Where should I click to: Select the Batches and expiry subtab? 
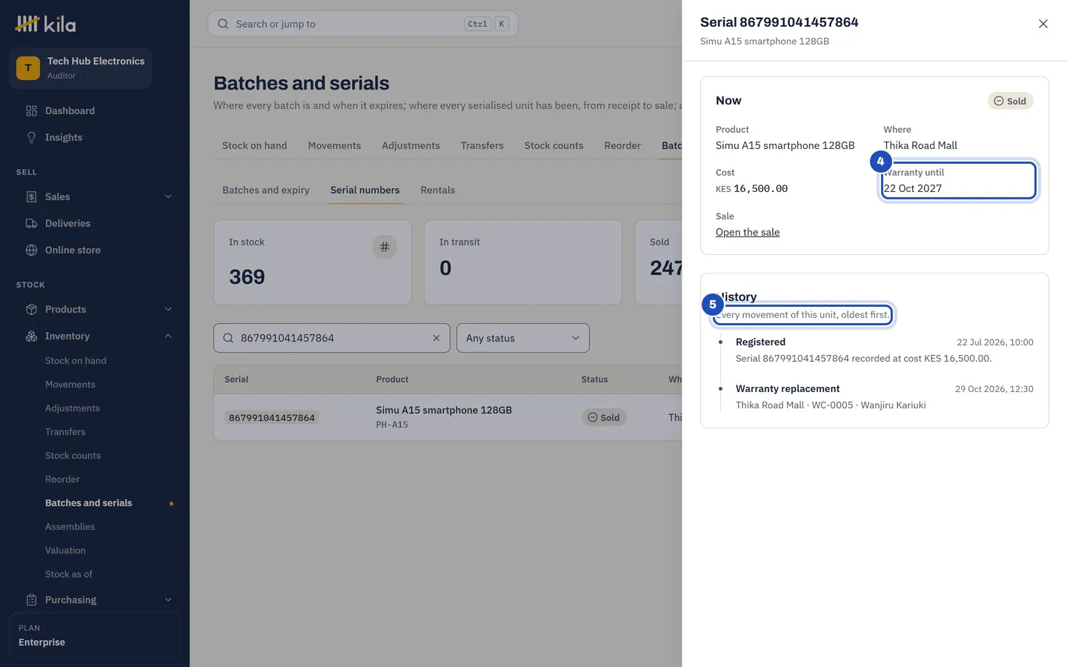[266, 190]
